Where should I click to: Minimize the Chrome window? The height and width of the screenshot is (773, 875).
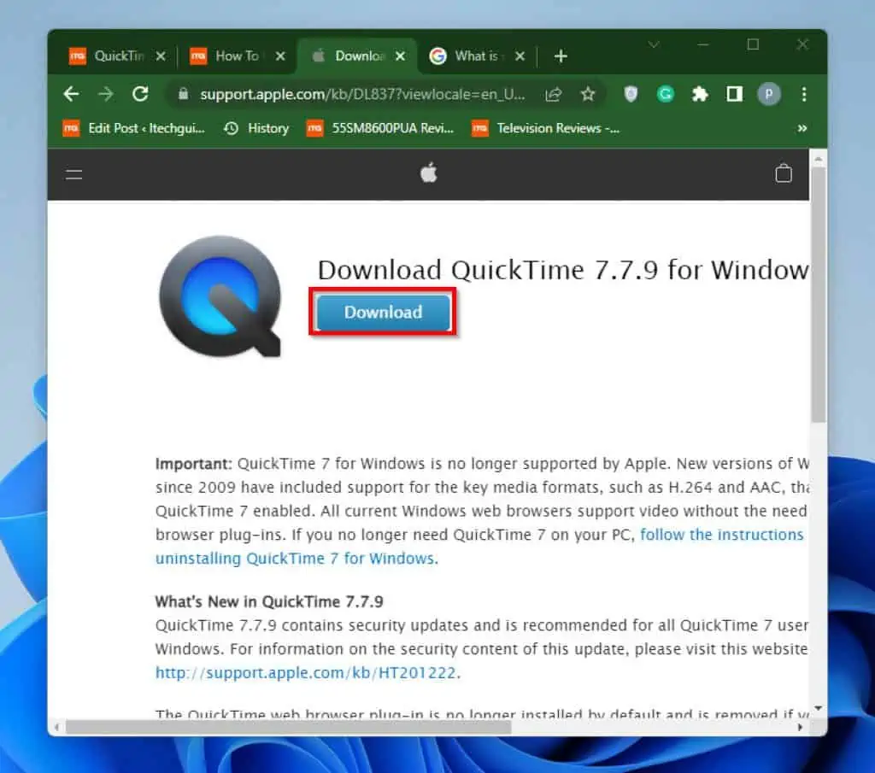pos(703,44)
